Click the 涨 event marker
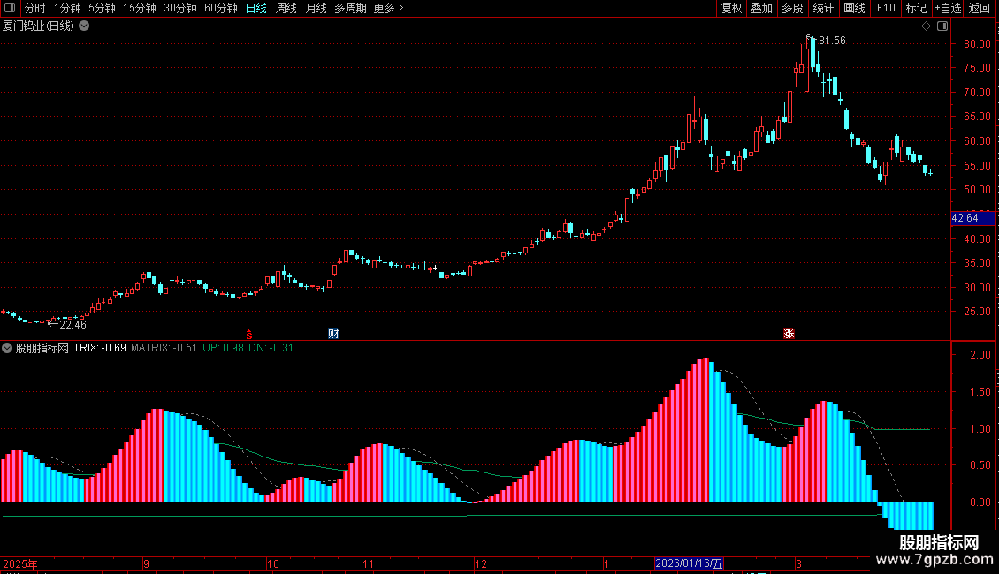 (x=789, y=334)
